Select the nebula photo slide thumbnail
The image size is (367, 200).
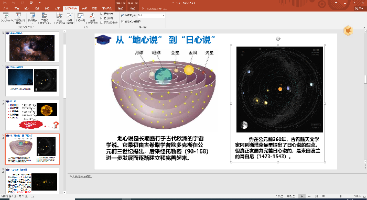(33, 47)
